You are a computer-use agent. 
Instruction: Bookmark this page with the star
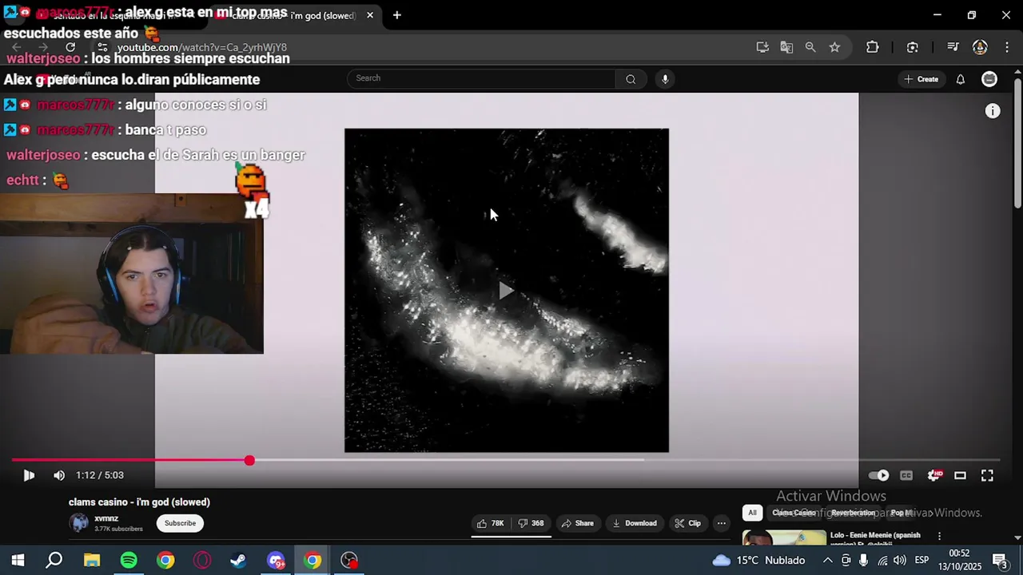point(834,47)
